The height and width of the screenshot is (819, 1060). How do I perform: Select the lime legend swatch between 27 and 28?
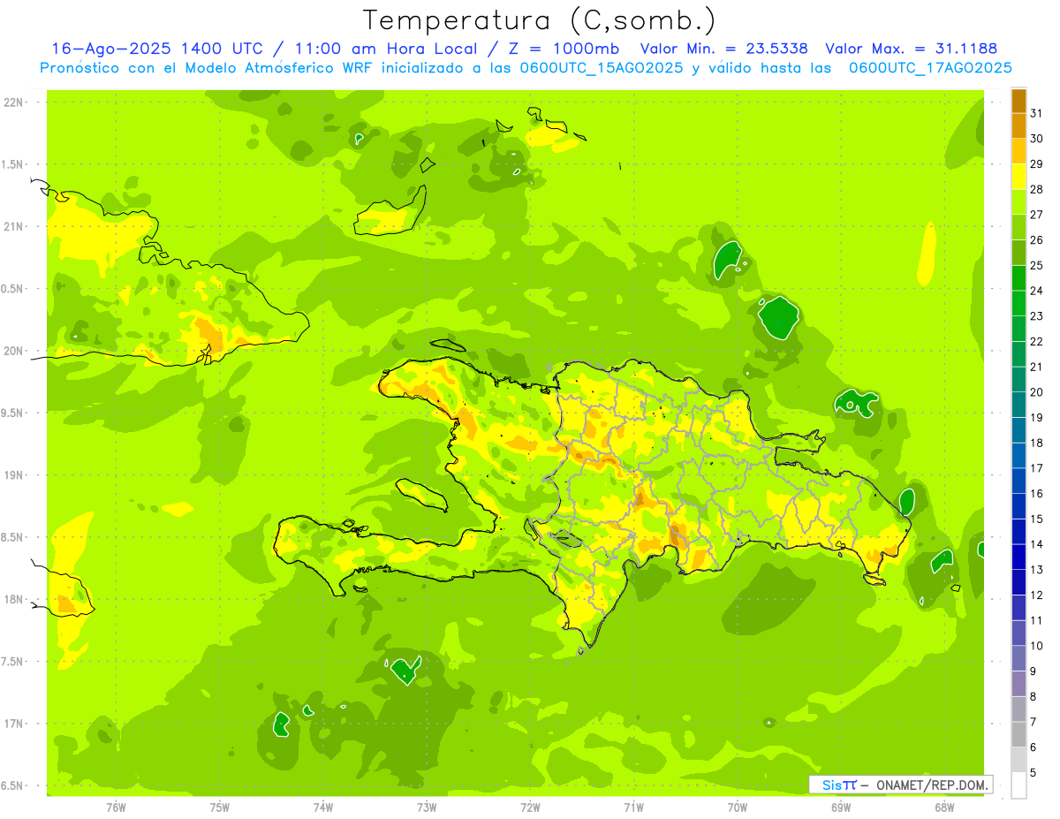[x=1018, y=201]
